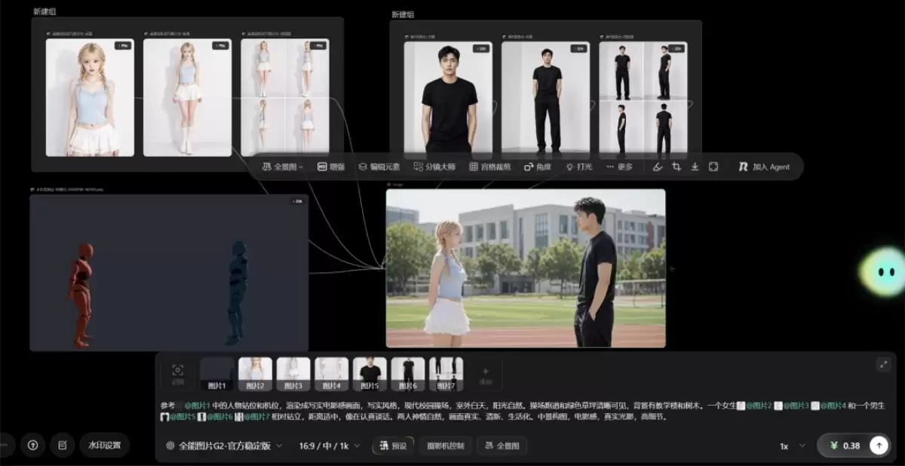The height and width of the screenshot is (466, 905).
Task: Choose the 宫格裁剪 grid crop tool
Action: (489, 167)
